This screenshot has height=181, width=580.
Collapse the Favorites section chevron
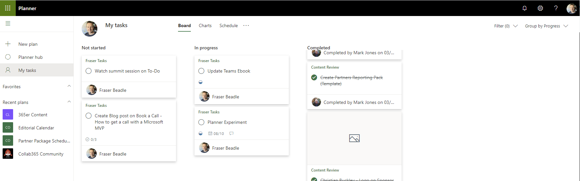pos(69,86)
